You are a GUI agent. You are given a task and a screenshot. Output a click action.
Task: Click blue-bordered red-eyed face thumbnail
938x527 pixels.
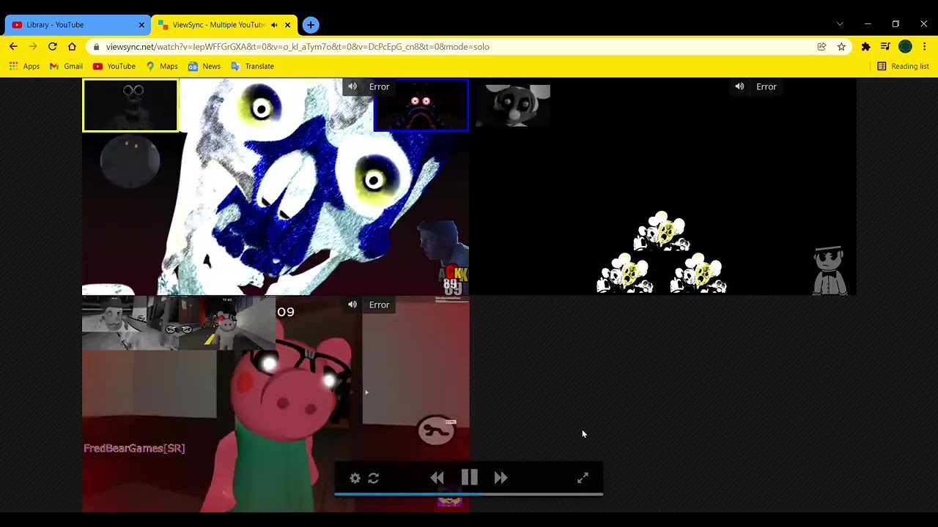point(421,105)
